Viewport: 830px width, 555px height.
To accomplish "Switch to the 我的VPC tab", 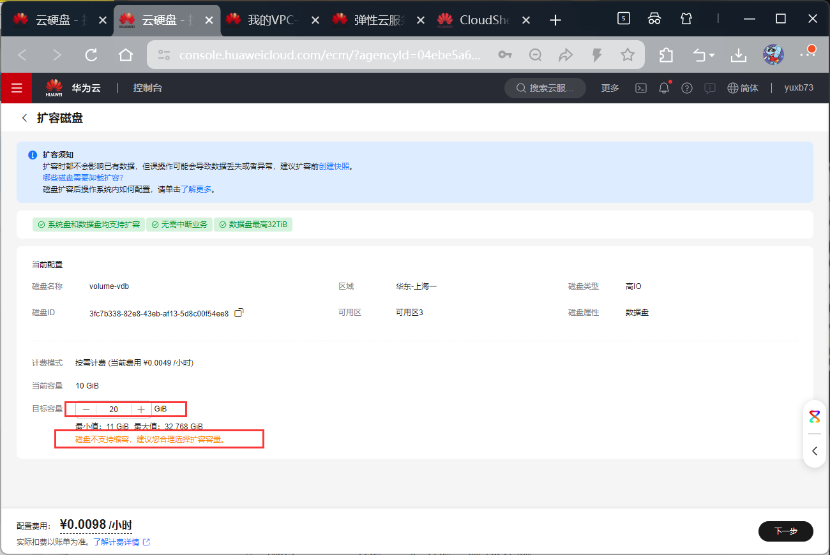I will coord(273,20).
